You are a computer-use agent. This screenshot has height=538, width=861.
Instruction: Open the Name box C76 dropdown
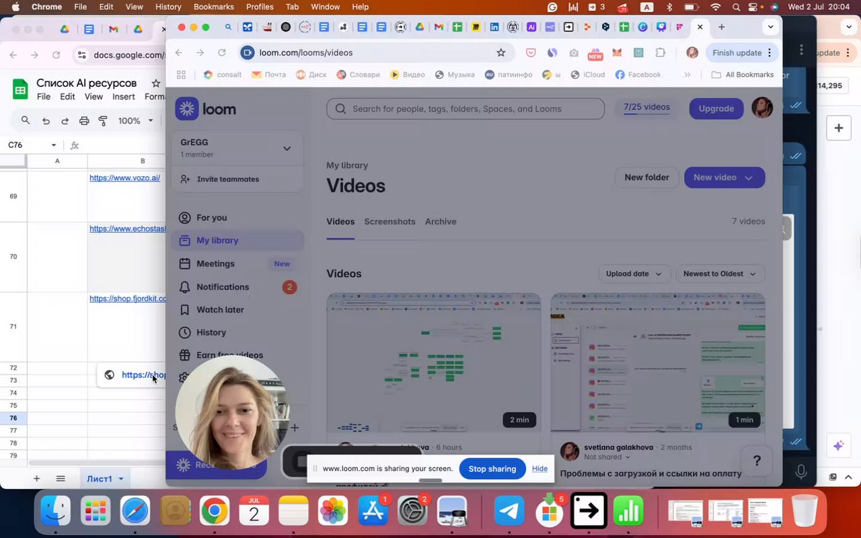pyautogui.click(x=54, y=145)
